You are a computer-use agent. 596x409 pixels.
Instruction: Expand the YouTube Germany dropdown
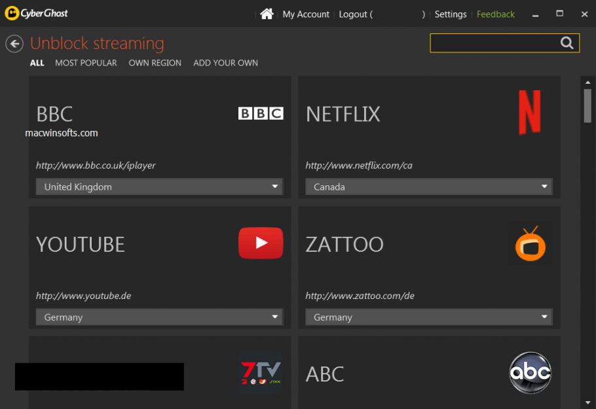[x=160, y=317]
